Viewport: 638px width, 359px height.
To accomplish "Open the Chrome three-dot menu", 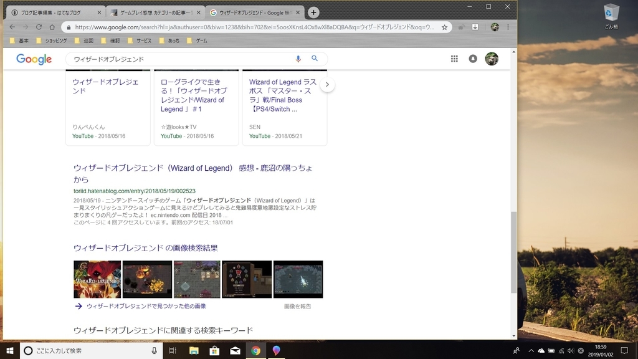I will [x=508, y=27].
